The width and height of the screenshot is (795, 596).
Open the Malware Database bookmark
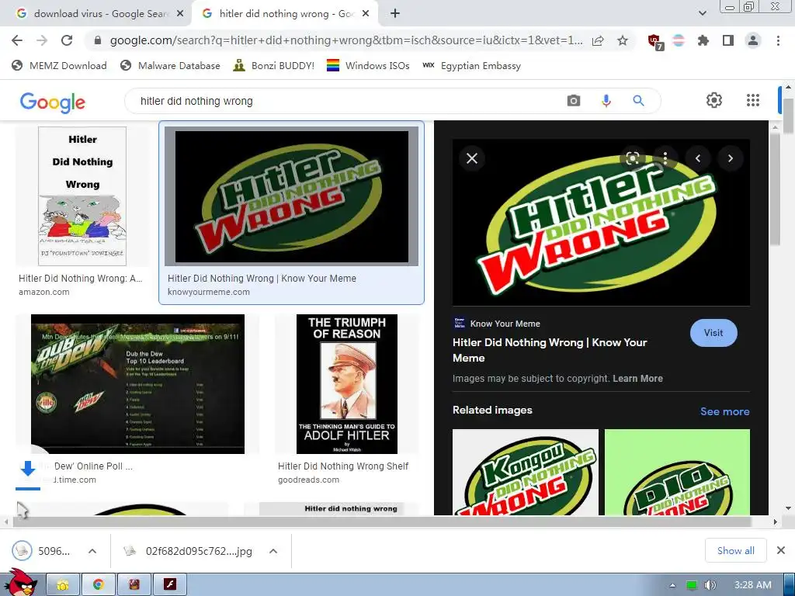[170, 65]
